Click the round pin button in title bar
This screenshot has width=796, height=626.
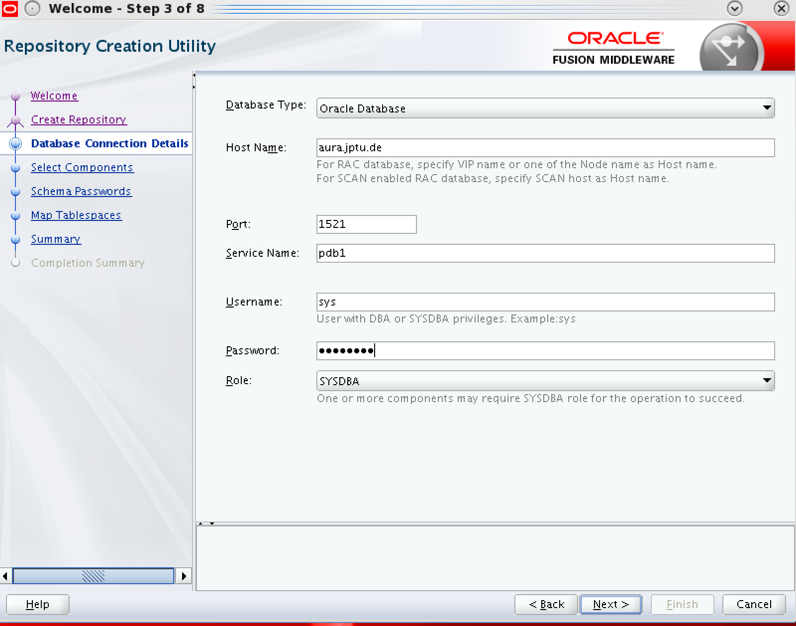32,9
